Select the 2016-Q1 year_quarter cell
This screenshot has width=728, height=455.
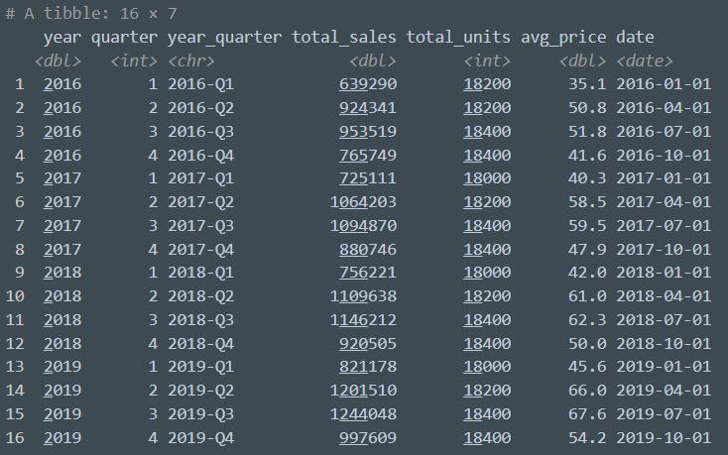click(200, 84)
